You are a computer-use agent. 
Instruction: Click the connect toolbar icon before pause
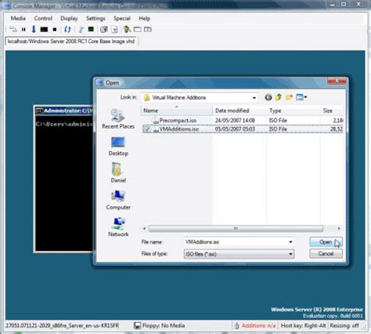[x=13, y=29]
